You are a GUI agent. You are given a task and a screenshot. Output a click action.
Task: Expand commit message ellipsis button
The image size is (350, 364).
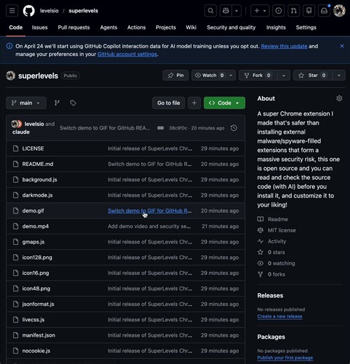coord(160,128)
